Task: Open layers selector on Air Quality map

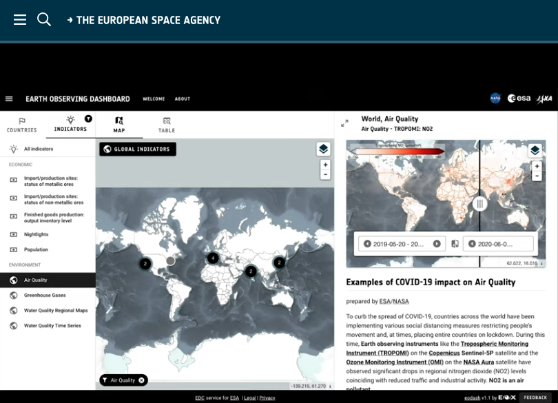Action: click(534, 150)
